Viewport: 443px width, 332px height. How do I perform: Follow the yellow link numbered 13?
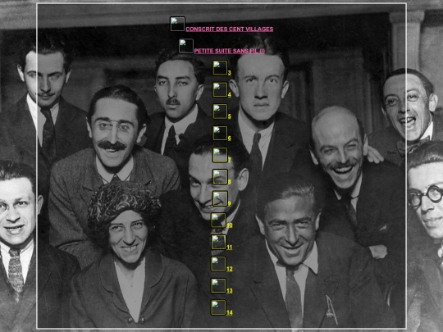pyautogui.click(x=230, y=291)
